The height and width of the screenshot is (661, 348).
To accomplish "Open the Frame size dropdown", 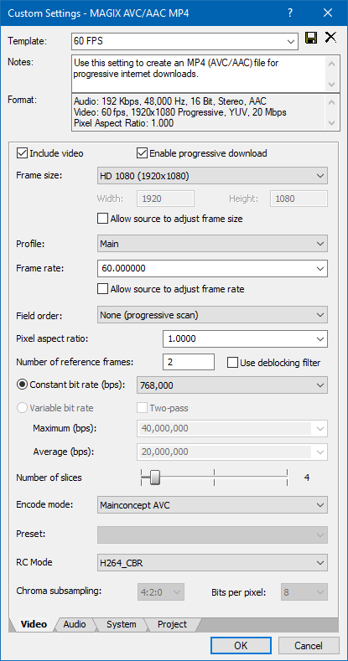I will click(x=212, y=175).
